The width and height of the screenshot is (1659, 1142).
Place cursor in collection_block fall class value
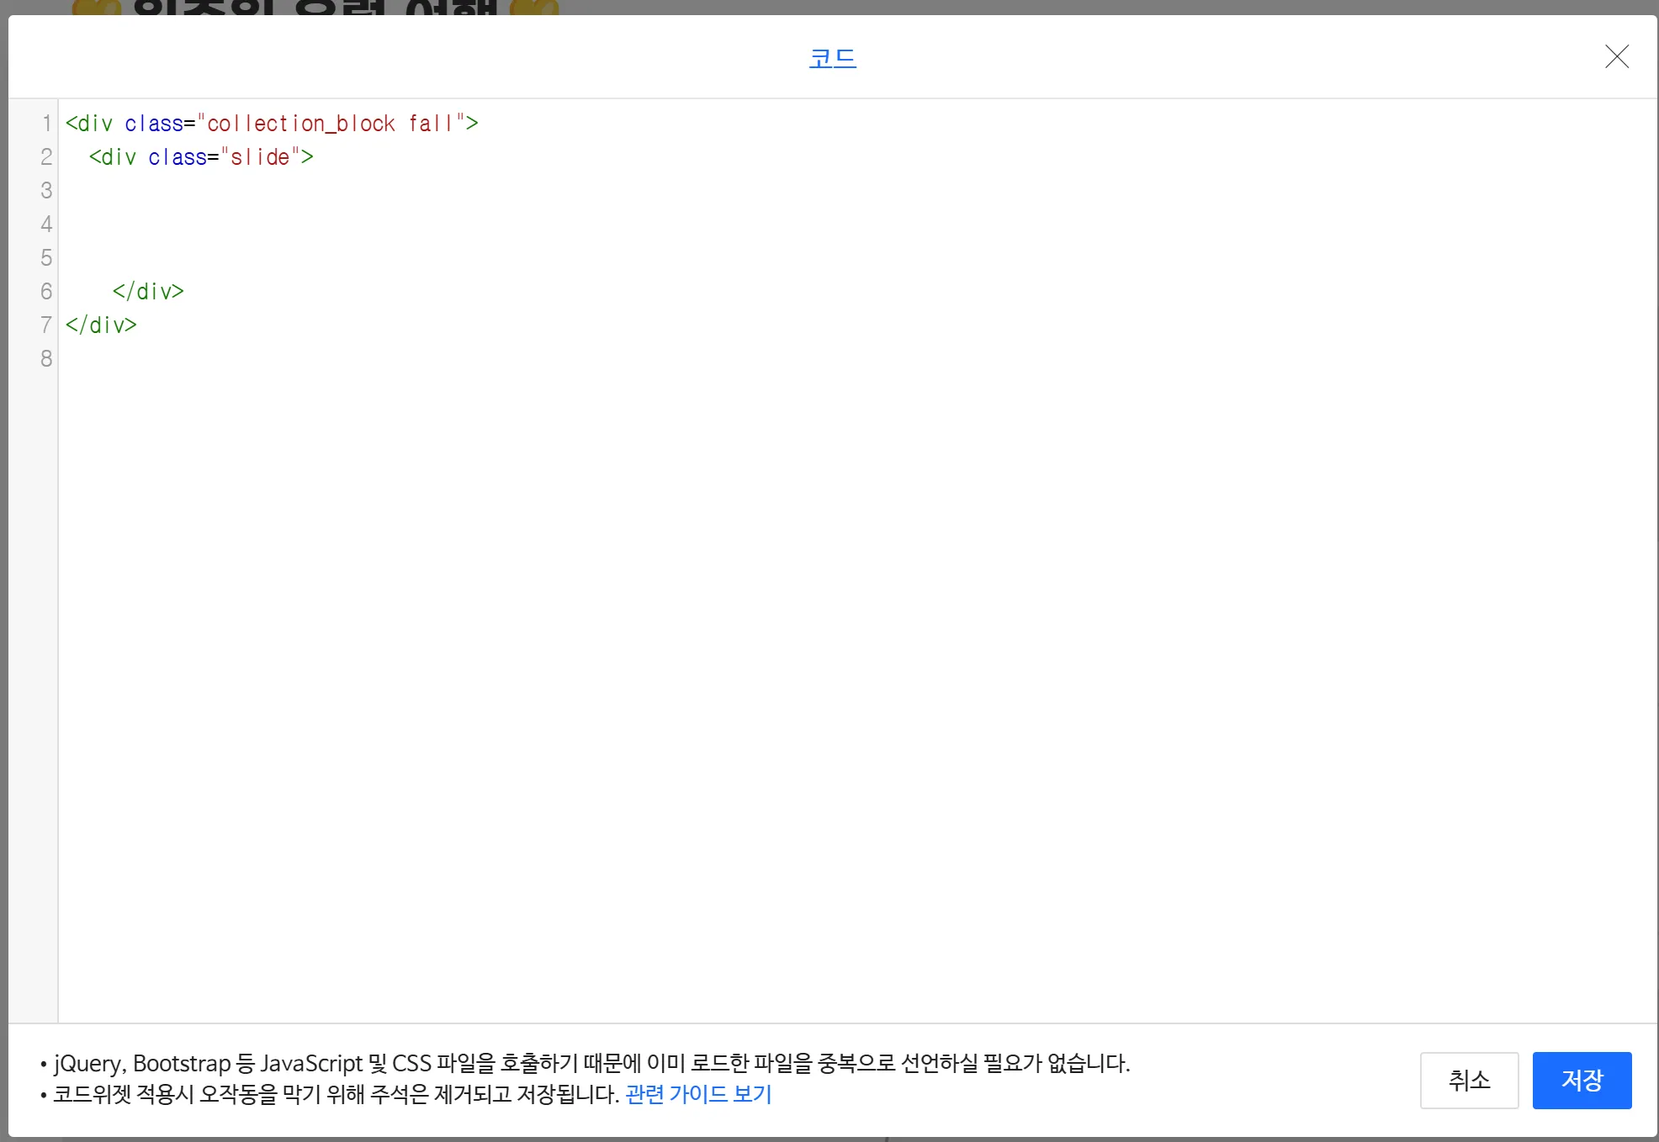coord(328,124)
